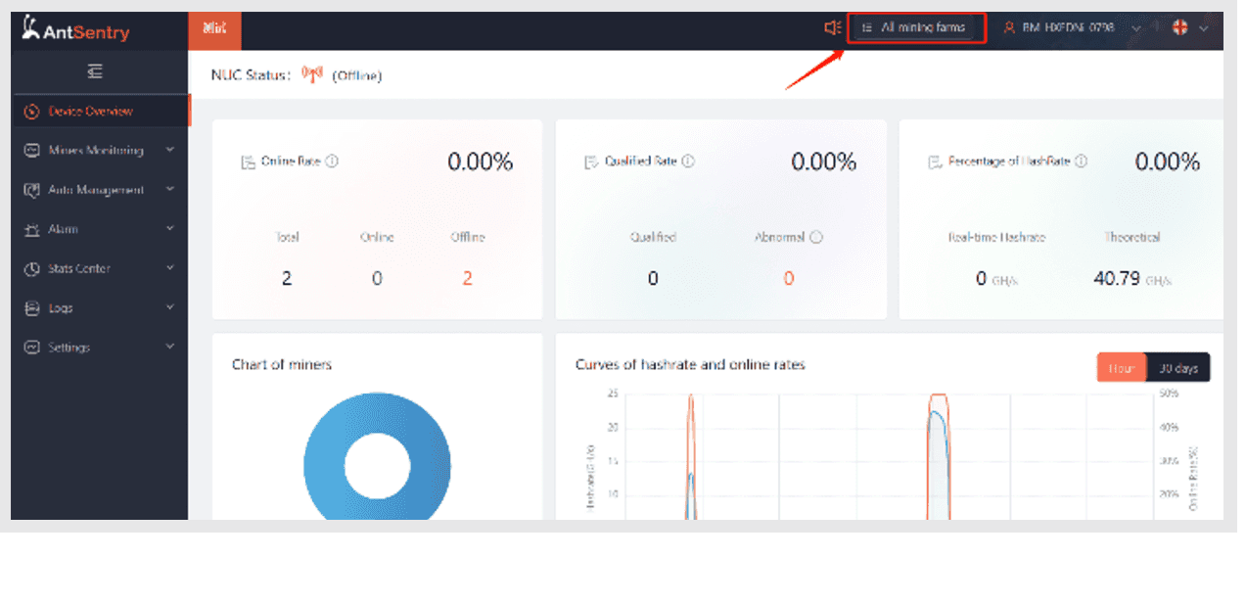Viewport: 1246px width, 604px height.
Task: Click the AntSentry logo
Action: point(75,31)
